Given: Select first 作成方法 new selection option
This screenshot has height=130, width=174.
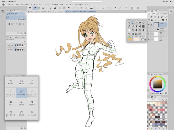Looking at the screenshot, I should (16, 45).
